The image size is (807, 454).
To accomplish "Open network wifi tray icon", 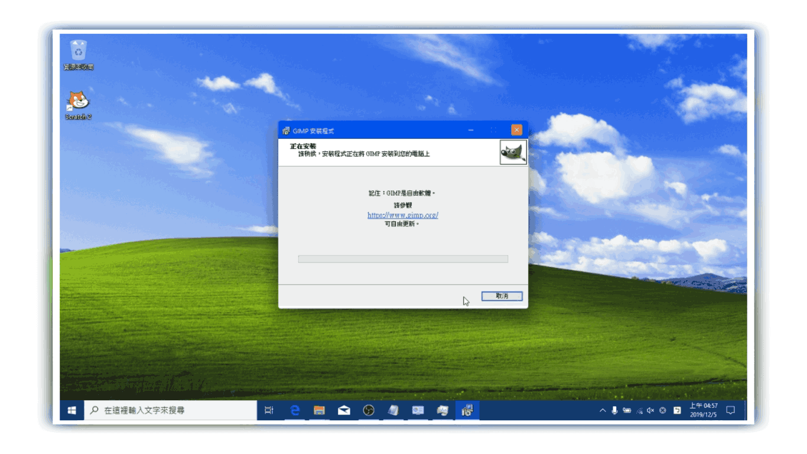I will tap(639, 410).
